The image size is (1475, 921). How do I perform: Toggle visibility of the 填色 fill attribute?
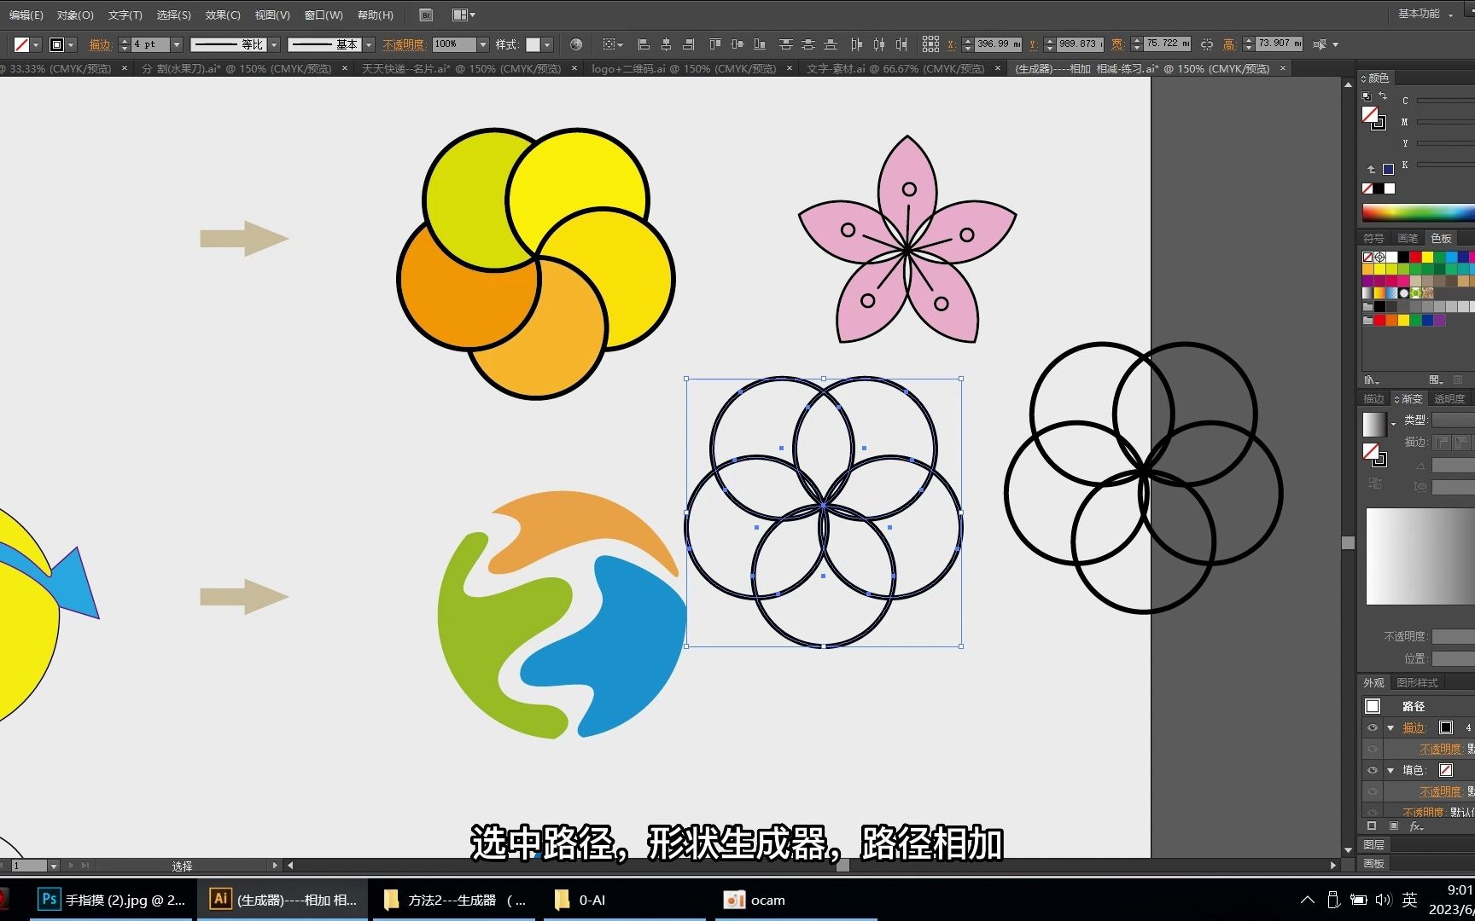click(x=1373, y=770)
